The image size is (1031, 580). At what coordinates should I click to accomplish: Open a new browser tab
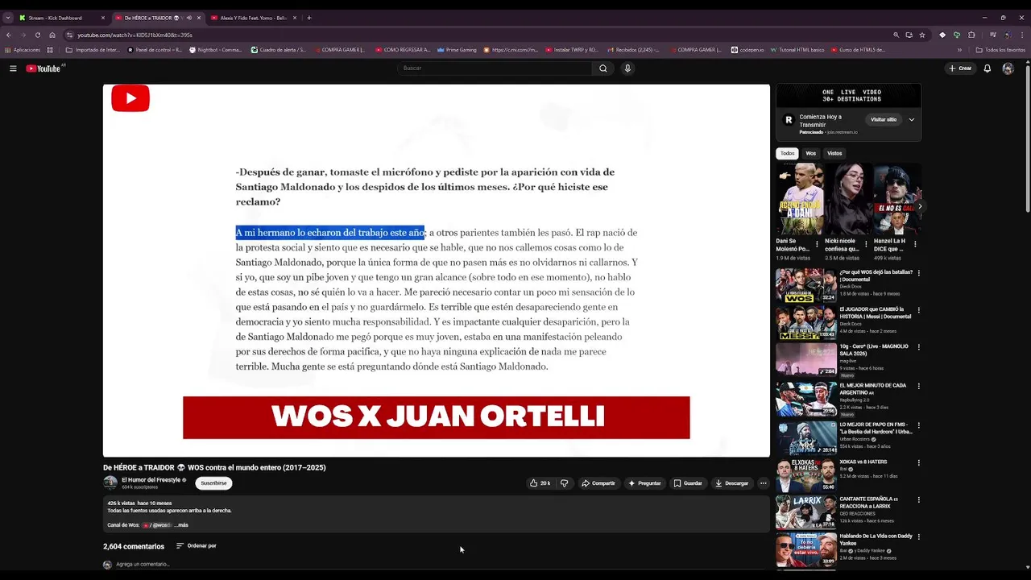click(x=308, y=18)
